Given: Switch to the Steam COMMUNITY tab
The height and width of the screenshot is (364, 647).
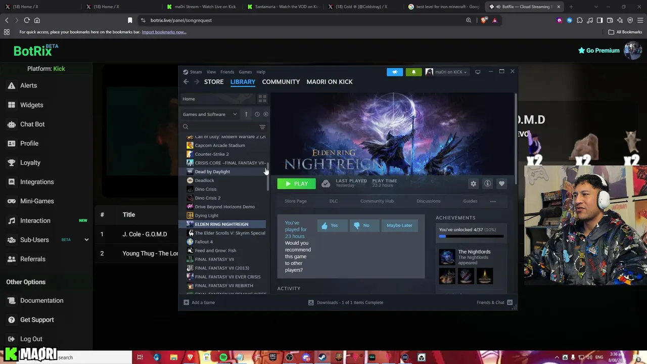Looking at the screenshot, I should 281,82.
